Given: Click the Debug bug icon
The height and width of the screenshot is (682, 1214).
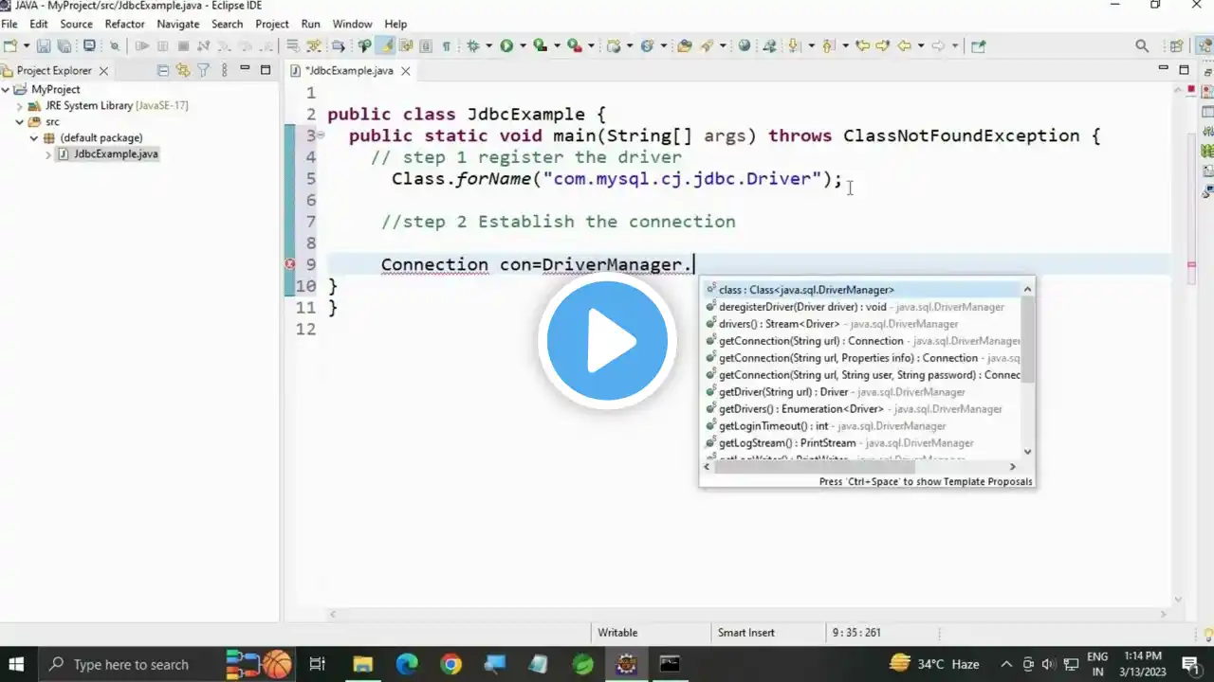Looking at the screenshot, I should [473, 45].
